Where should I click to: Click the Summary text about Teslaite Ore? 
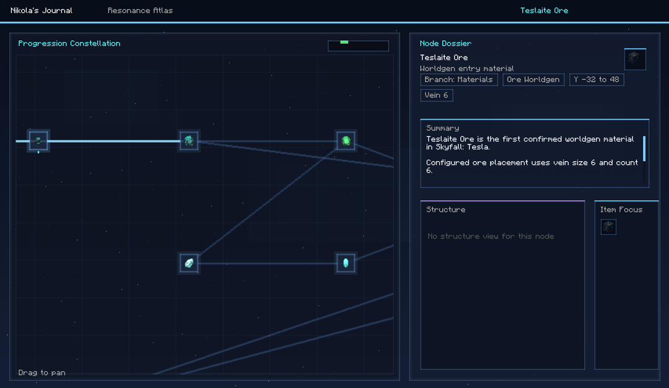click(x=531, y=143)
